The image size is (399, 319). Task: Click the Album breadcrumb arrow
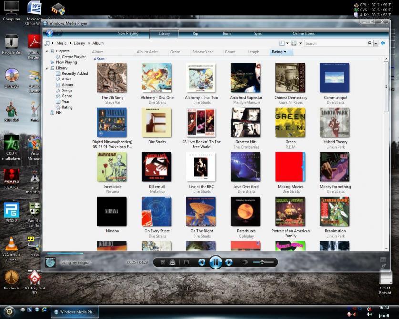(x=89, y=43)
